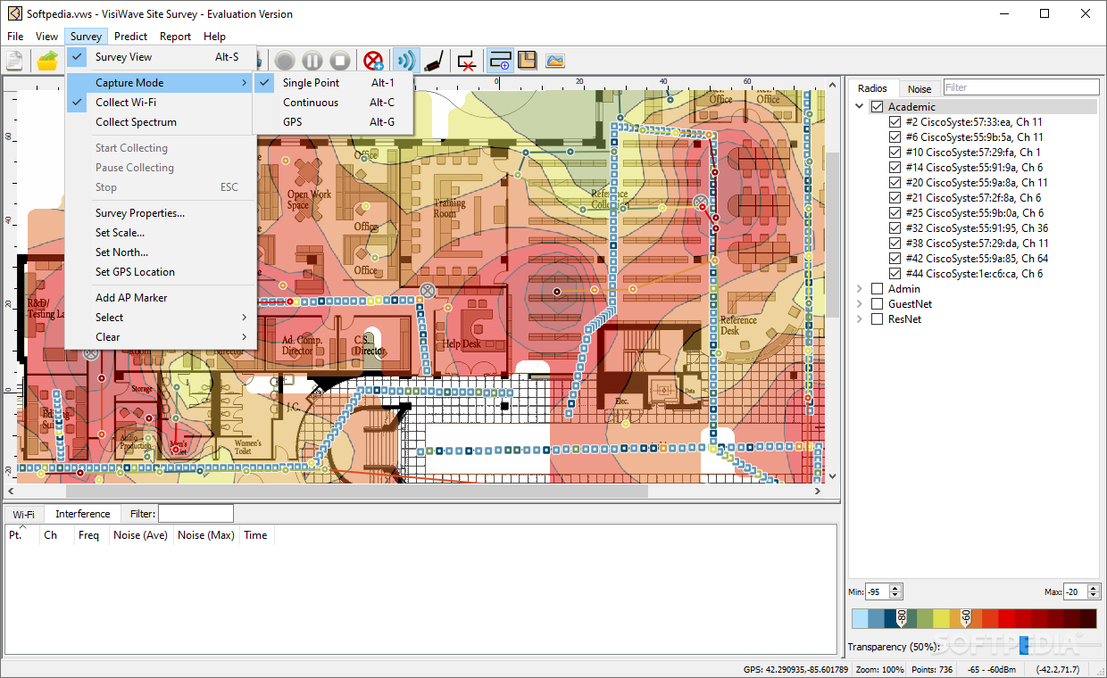Select Single Point capture mode
Image resolution: width=1107 pixels, height=678 pixels.
pyautogui.click(x=333, y=83)
